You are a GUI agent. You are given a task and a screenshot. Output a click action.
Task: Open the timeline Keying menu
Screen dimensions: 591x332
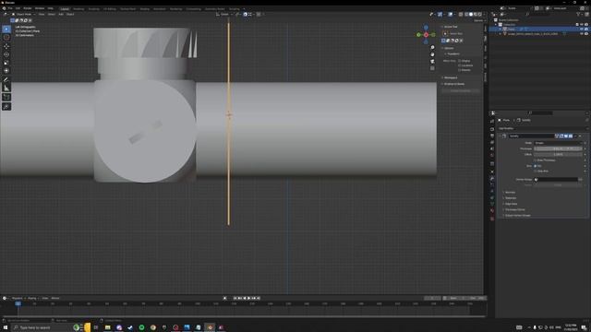pyautogui.click(x=33, y=298)
